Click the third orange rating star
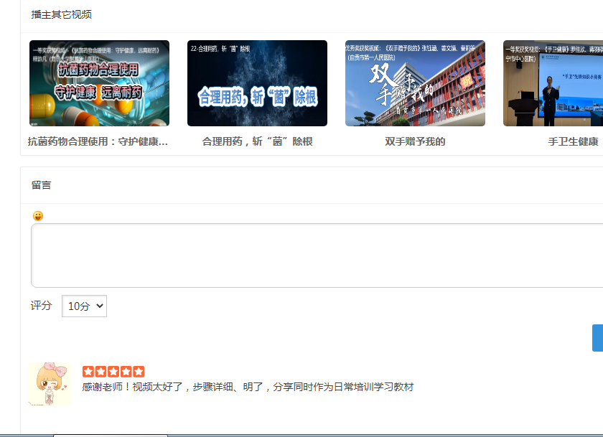Screen dimensions: 603x437 113,372
